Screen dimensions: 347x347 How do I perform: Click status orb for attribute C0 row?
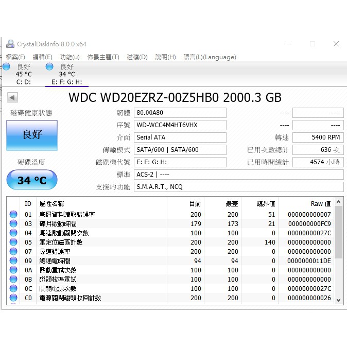click(13, 298)
